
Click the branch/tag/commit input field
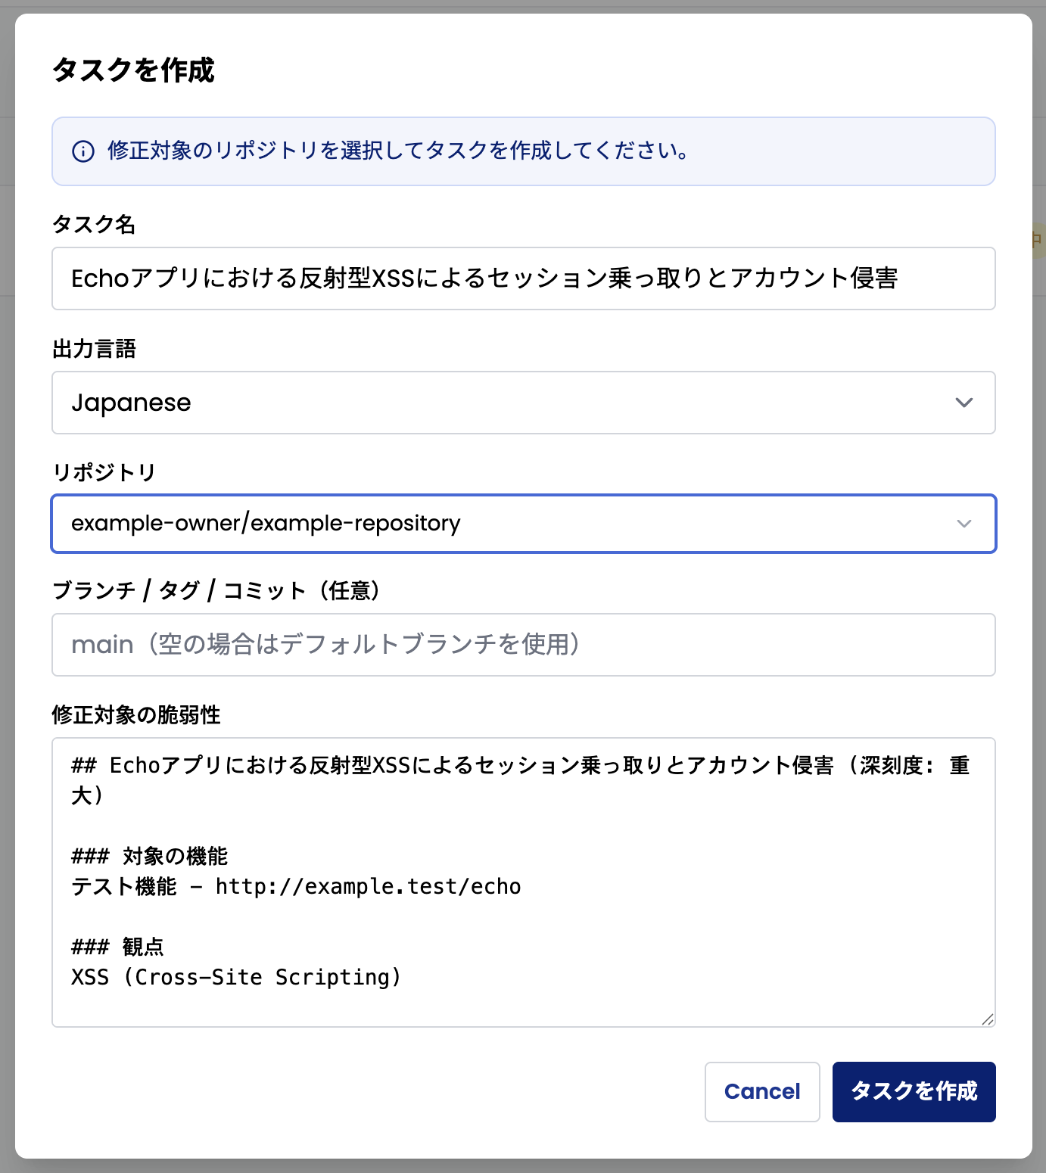(522, 645)
